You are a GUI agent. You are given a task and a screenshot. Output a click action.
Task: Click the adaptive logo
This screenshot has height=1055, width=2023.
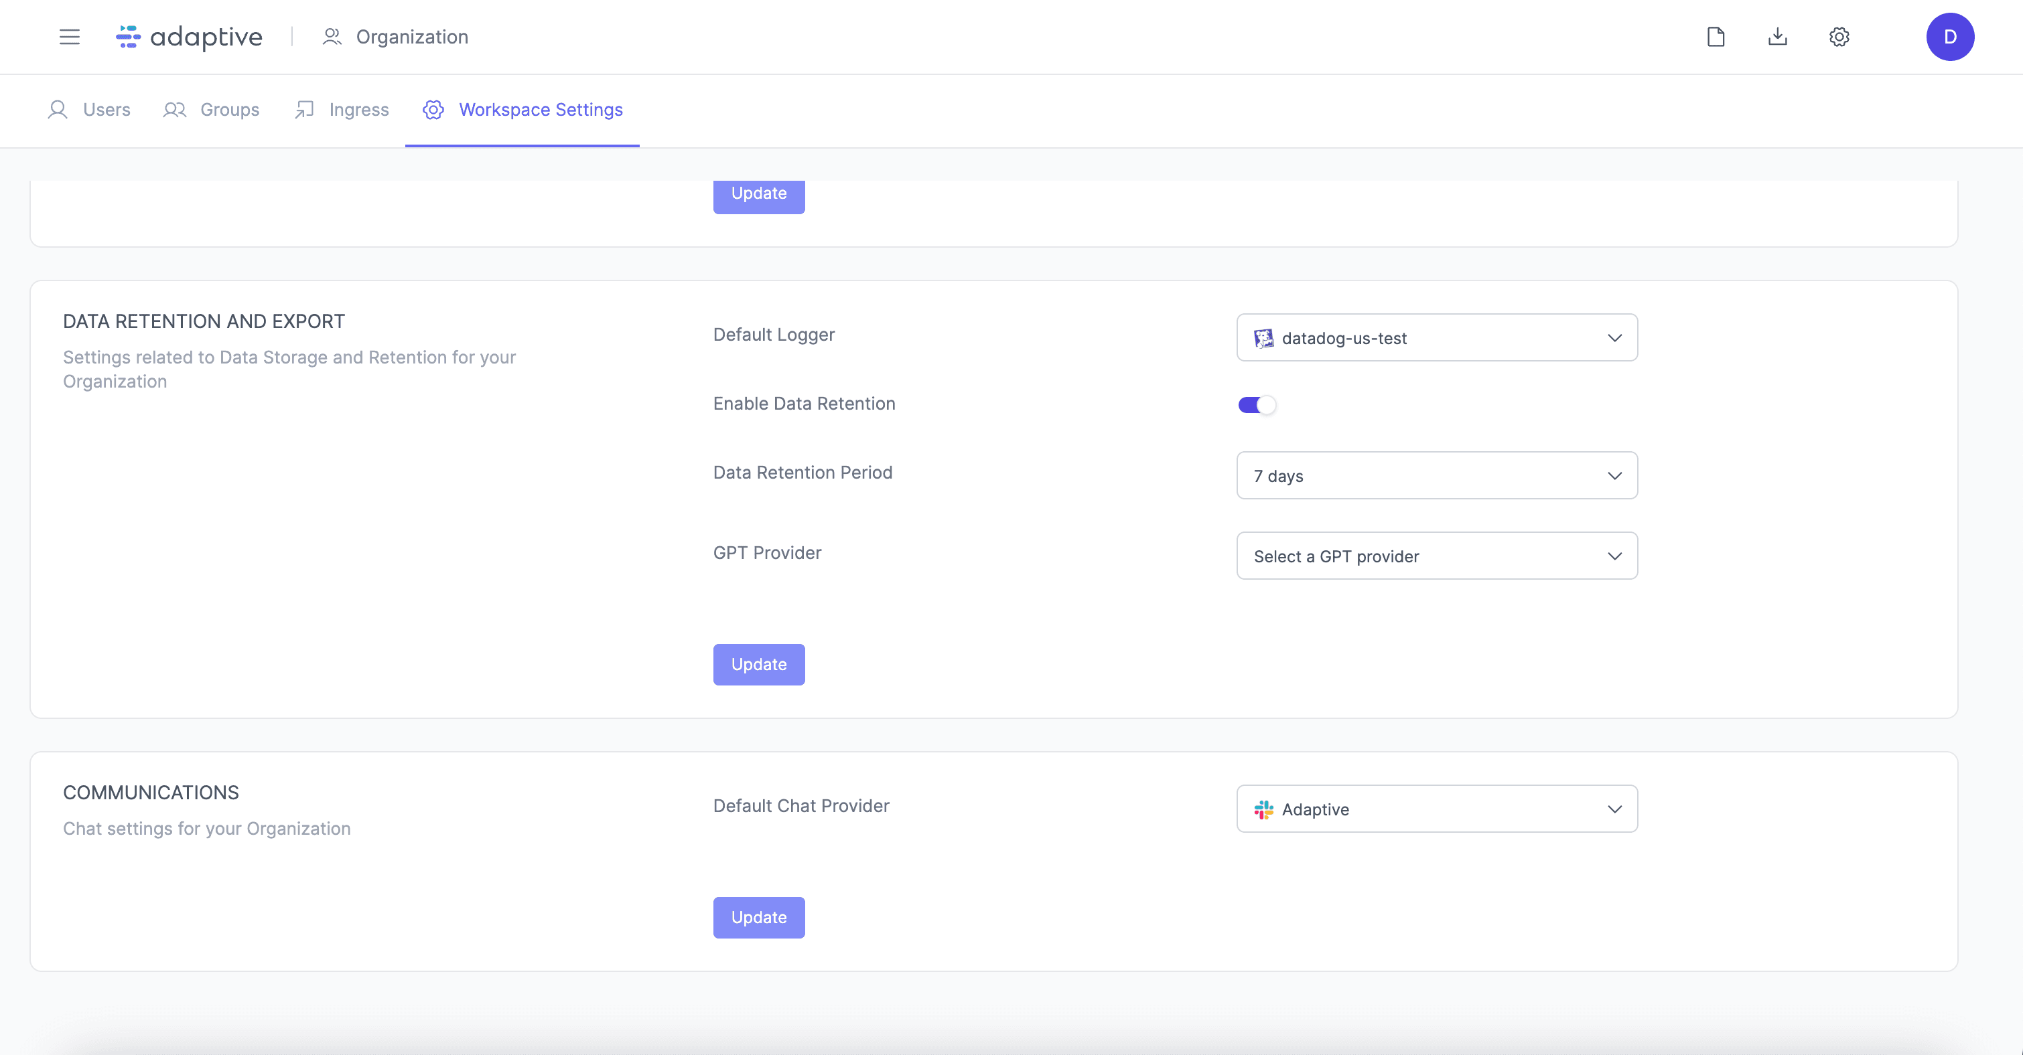(190, 37)
